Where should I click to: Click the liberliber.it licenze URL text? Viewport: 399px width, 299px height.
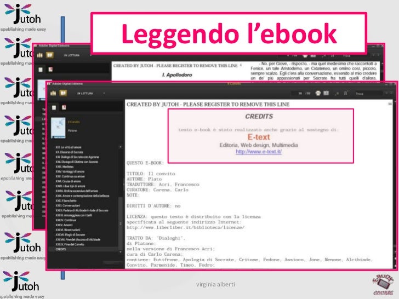click(x=185, y=228)
